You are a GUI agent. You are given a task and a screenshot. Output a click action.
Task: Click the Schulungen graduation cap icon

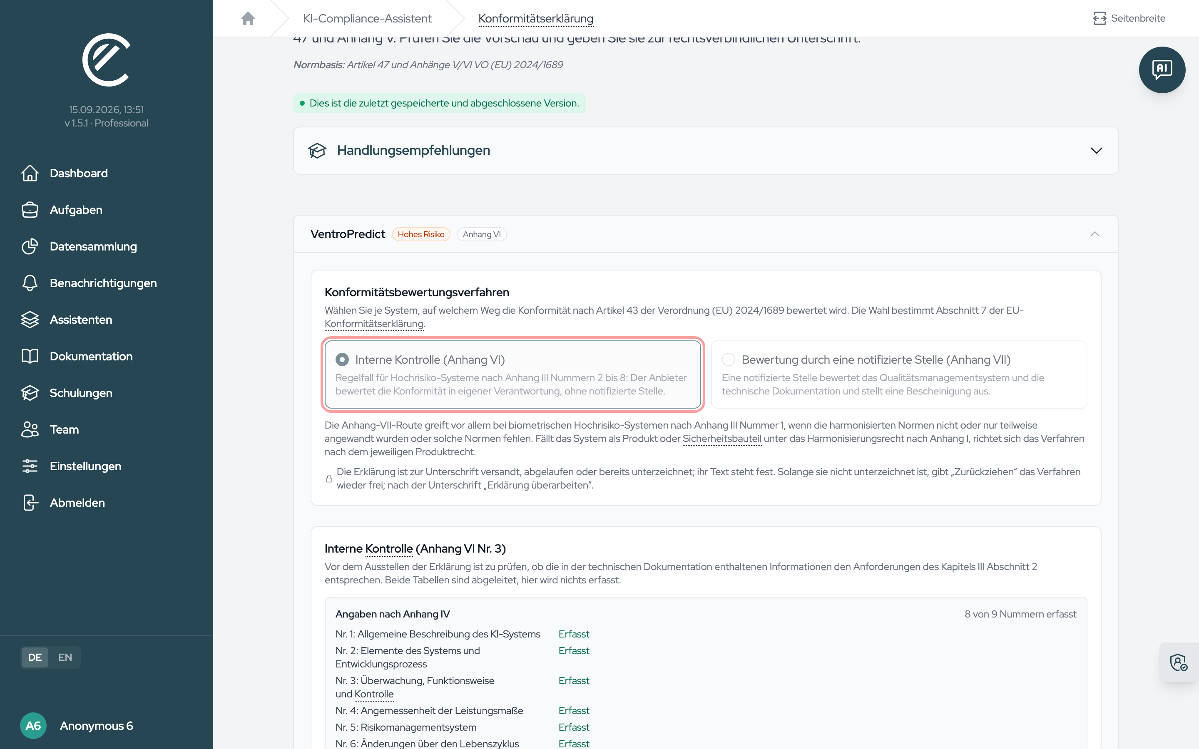(30, 393)
